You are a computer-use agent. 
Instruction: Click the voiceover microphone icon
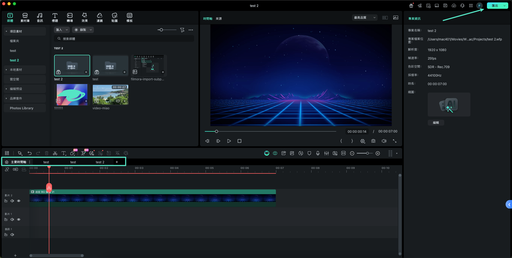318,153
